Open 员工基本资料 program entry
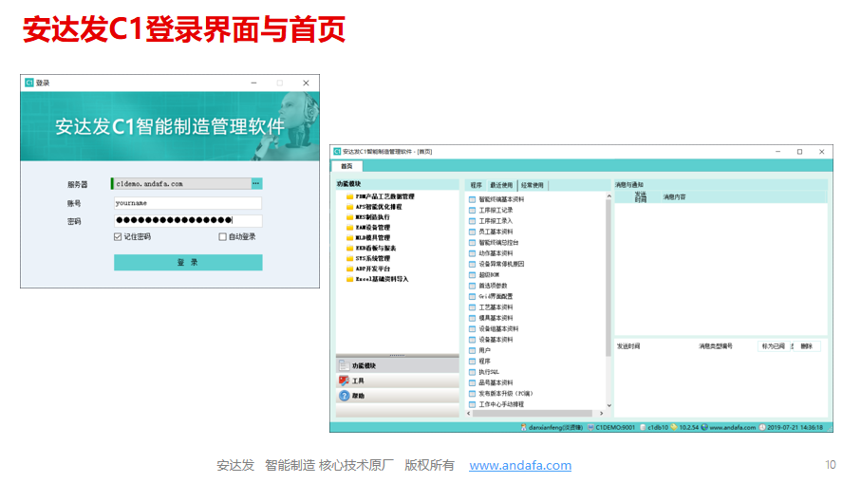Screen dimensions: 861x483 (491, 232)
